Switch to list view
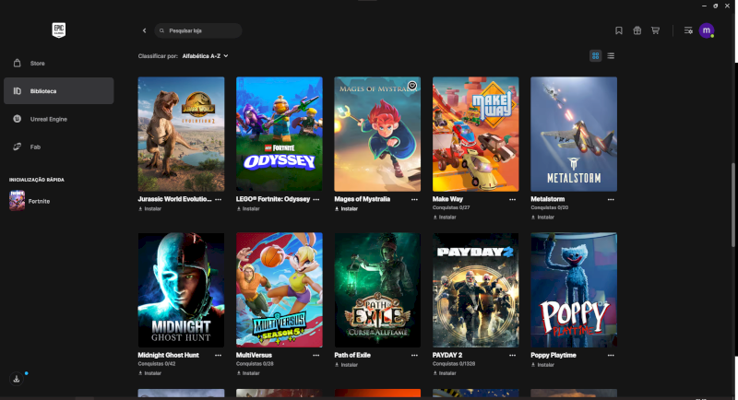 (x=611, y=55)
